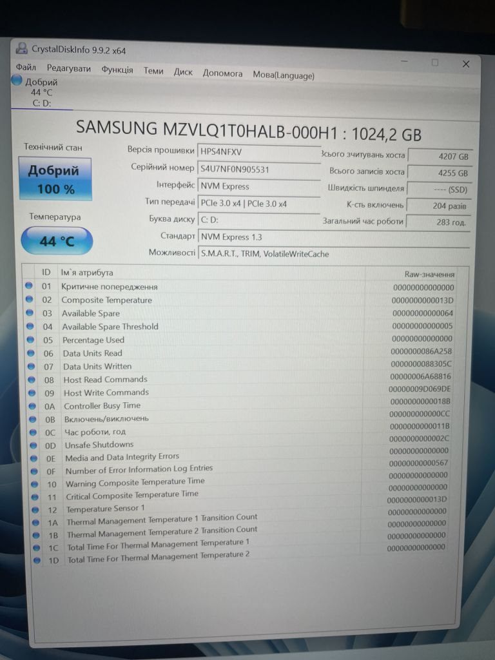Screen dimensions: 495x660
Task: Click raw value 0000000086A258
Action: [x=421, y=351]
